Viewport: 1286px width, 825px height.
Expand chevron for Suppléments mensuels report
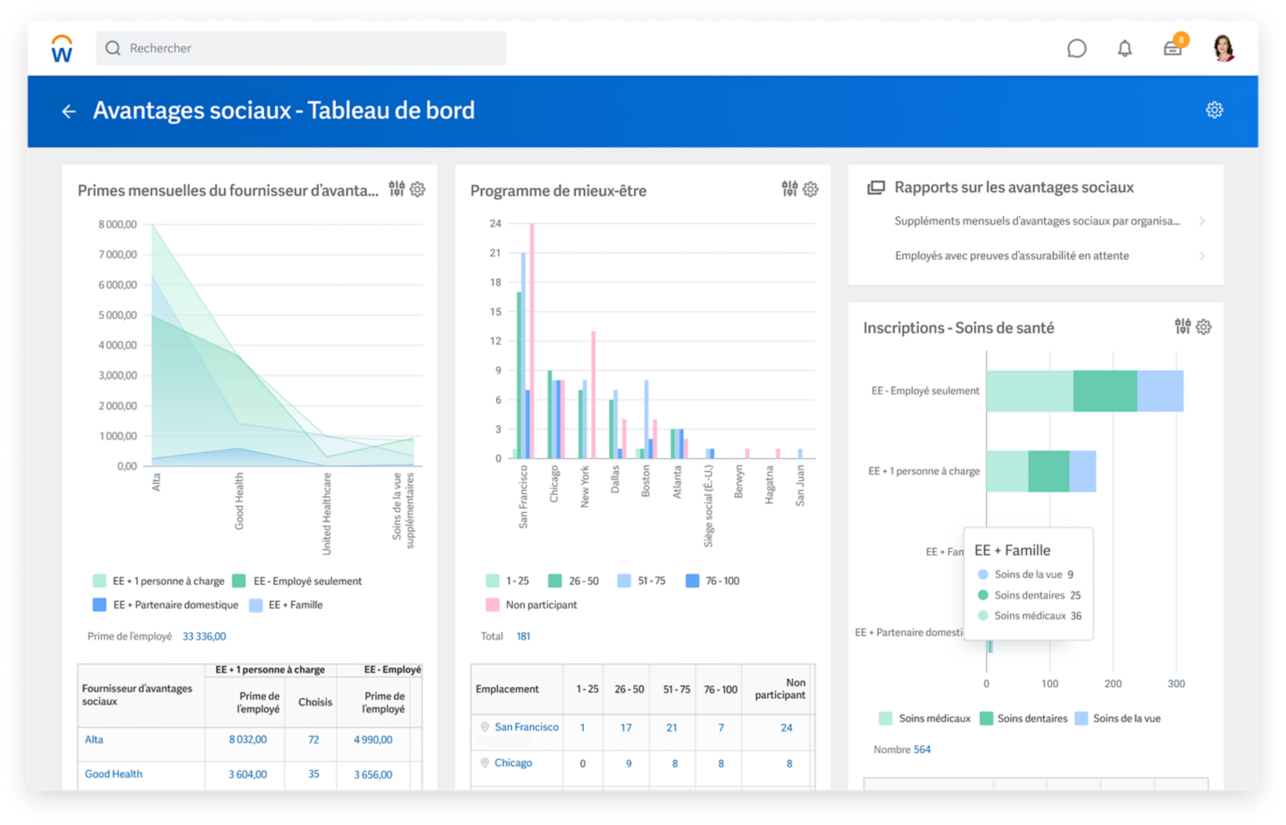(1202, 221)
